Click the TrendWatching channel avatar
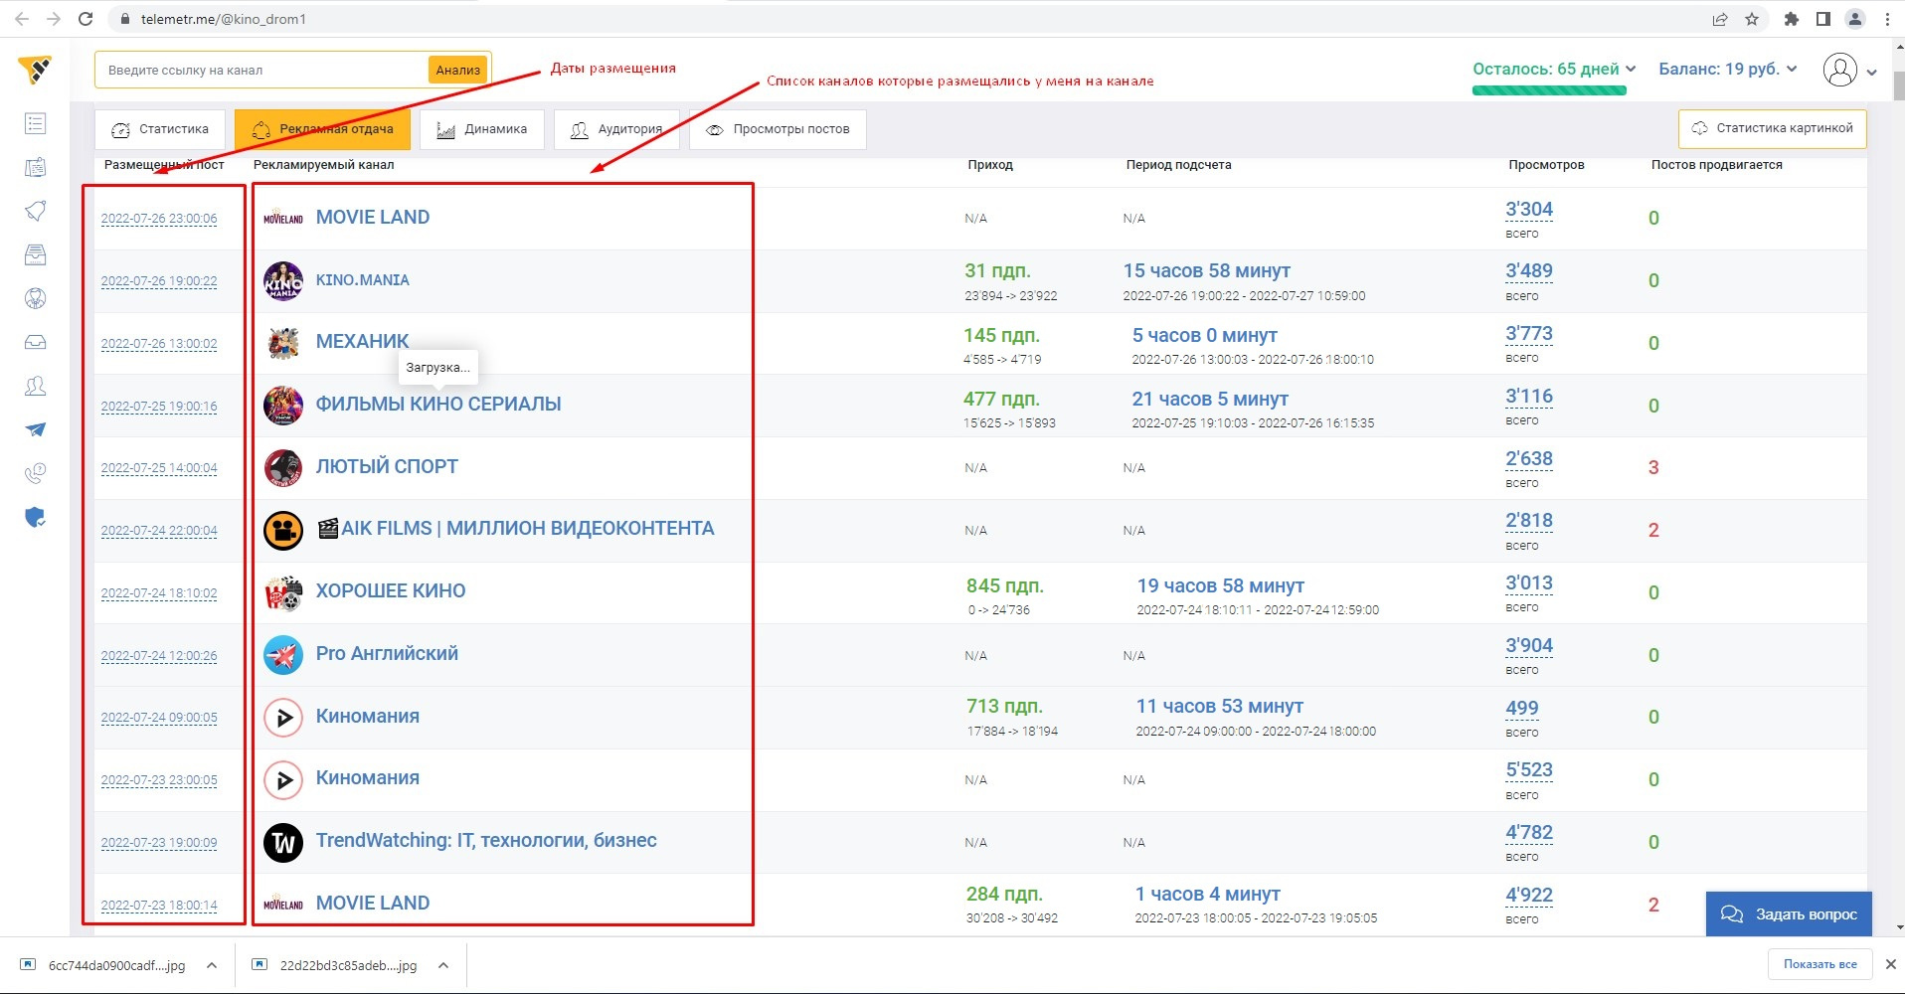1905x994 pixels. pos(283,842)
